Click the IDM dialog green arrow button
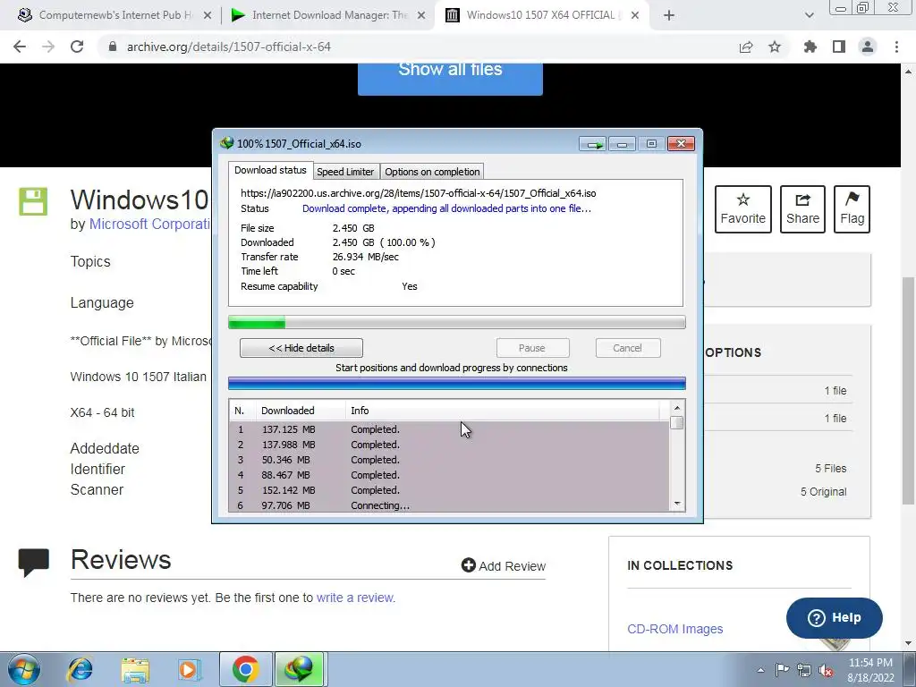This screenshot has height=687, width=916. [593, 144]
